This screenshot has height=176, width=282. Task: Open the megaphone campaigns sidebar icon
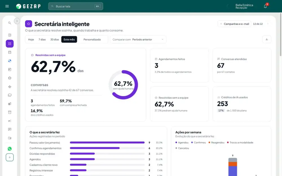pos(10,121)
